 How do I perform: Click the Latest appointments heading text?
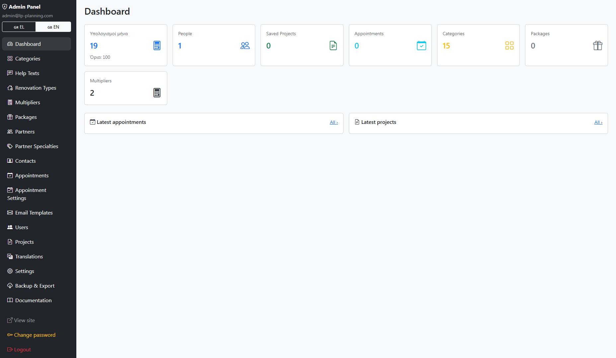[121, 122]
